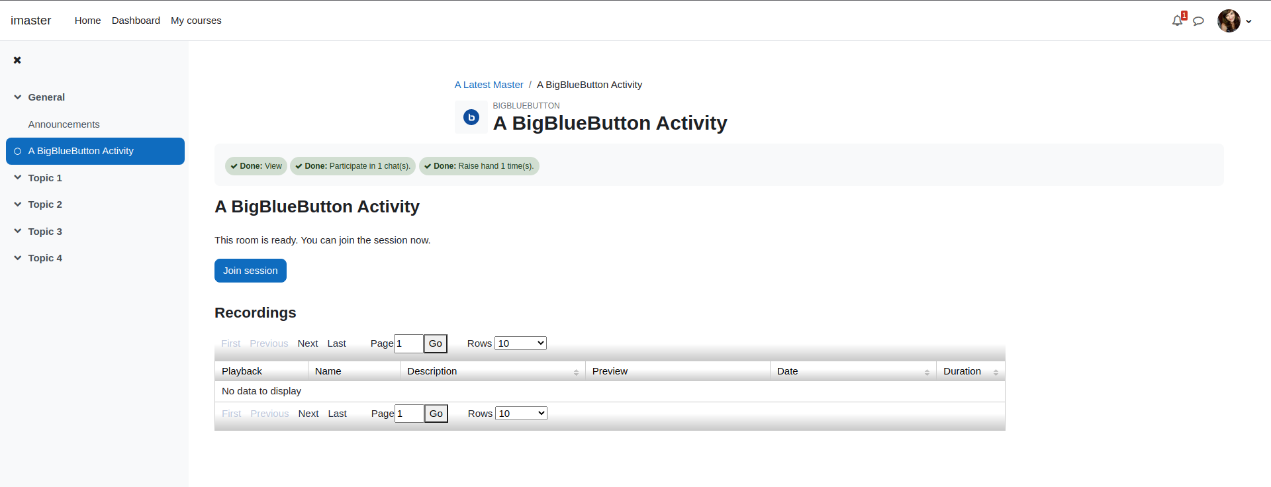This screenshot has height=487, width=1271.
Task: Click Done: Participate in 1 chat(s) badge
Action: click(353, 166)
